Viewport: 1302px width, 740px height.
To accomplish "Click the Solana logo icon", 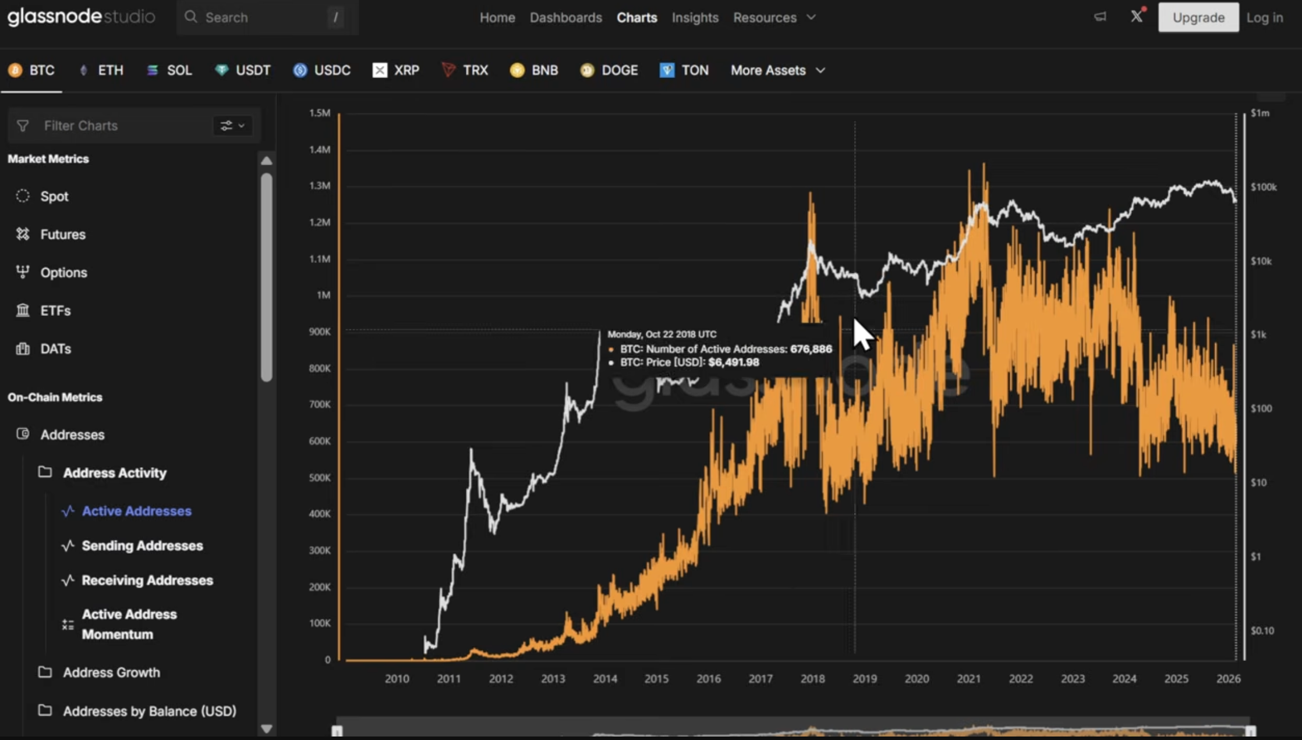I will pyautogui.click(x=153, y=70).
